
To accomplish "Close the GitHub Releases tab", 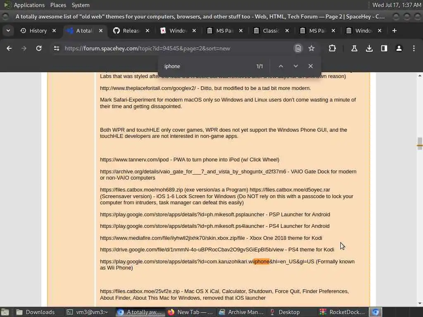I will [x=147, y=31].
